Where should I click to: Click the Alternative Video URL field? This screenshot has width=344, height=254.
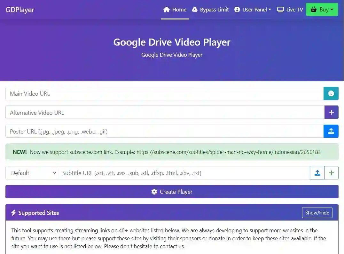pos(165,112)
